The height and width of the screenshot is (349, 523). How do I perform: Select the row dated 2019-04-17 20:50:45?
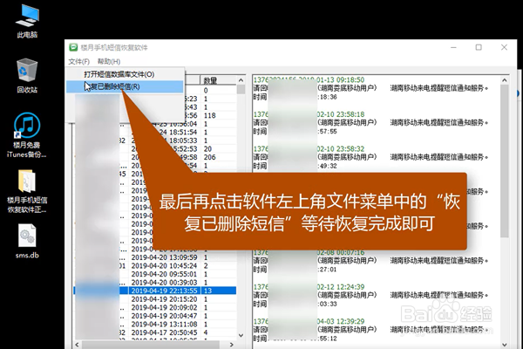[155, 332]
